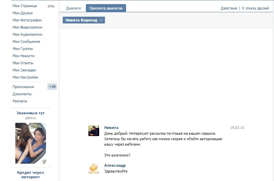Switch to the Диалоги tab
The width and height of the screenshot is (274, 181).
pos(73,8)
